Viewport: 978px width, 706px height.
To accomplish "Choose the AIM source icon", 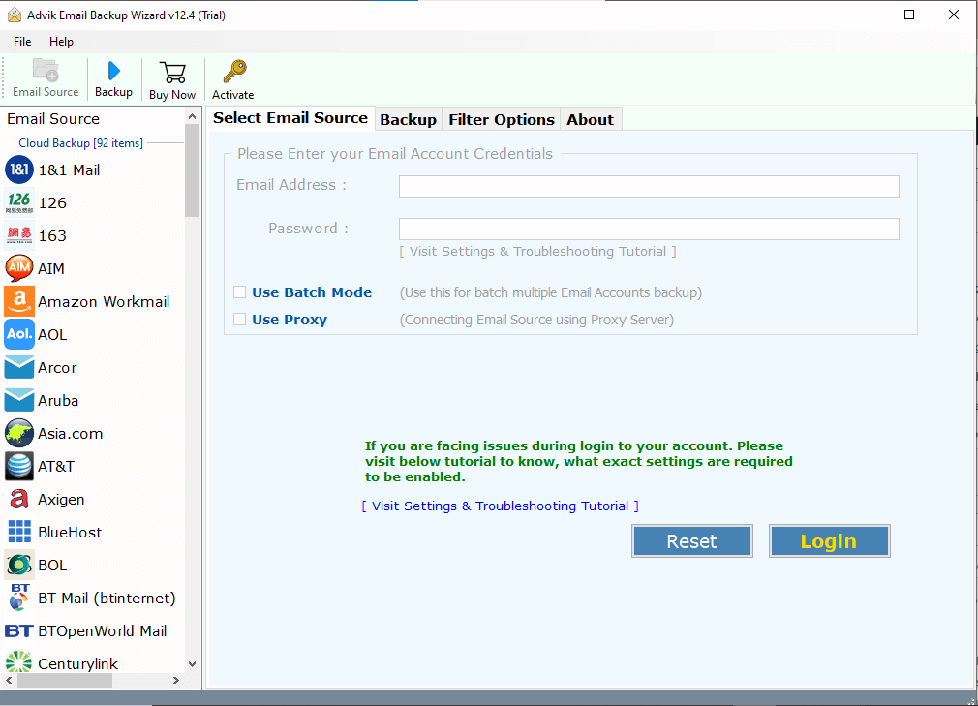I will click(19, 268).
